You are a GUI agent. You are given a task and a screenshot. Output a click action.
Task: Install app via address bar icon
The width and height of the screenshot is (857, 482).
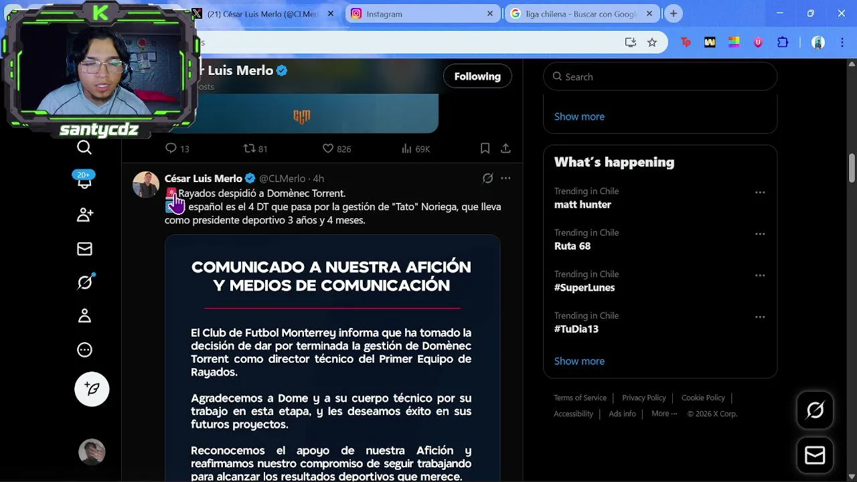(x=630, y=42)
